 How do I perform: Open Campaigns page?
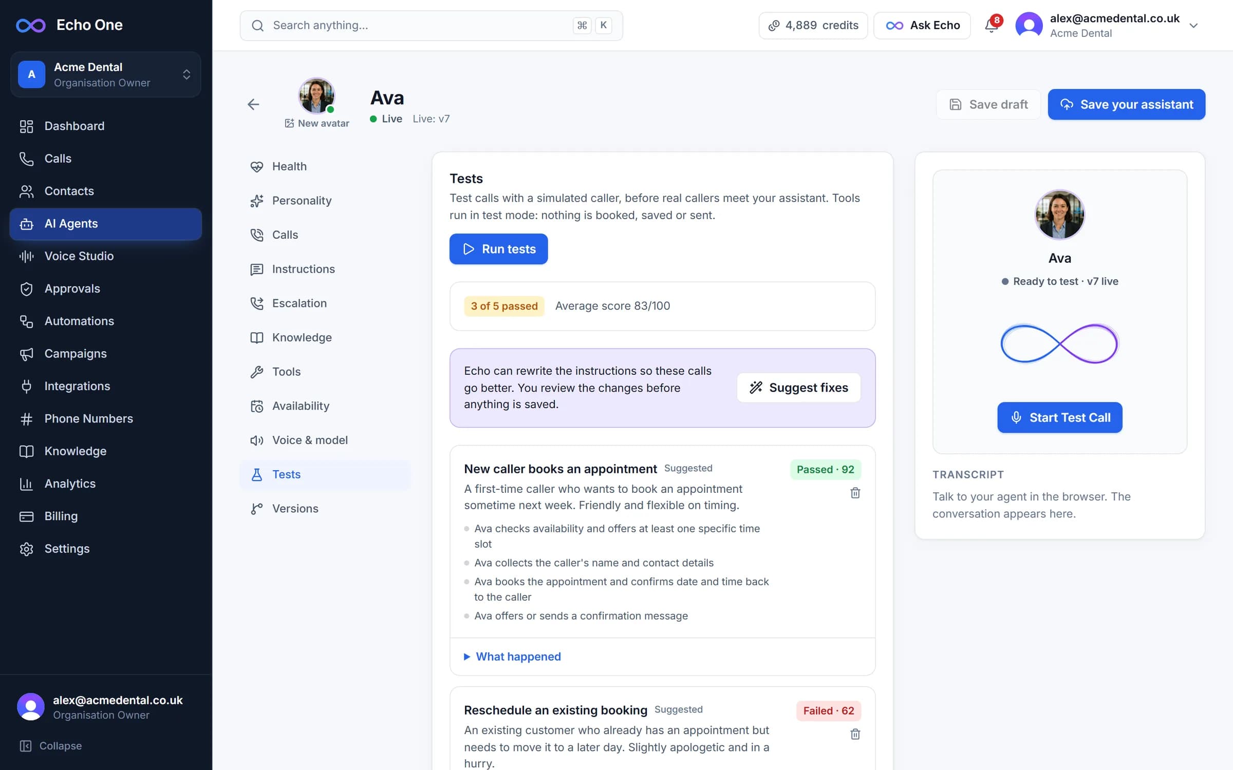pyautogui.click(x=105, y=354)
